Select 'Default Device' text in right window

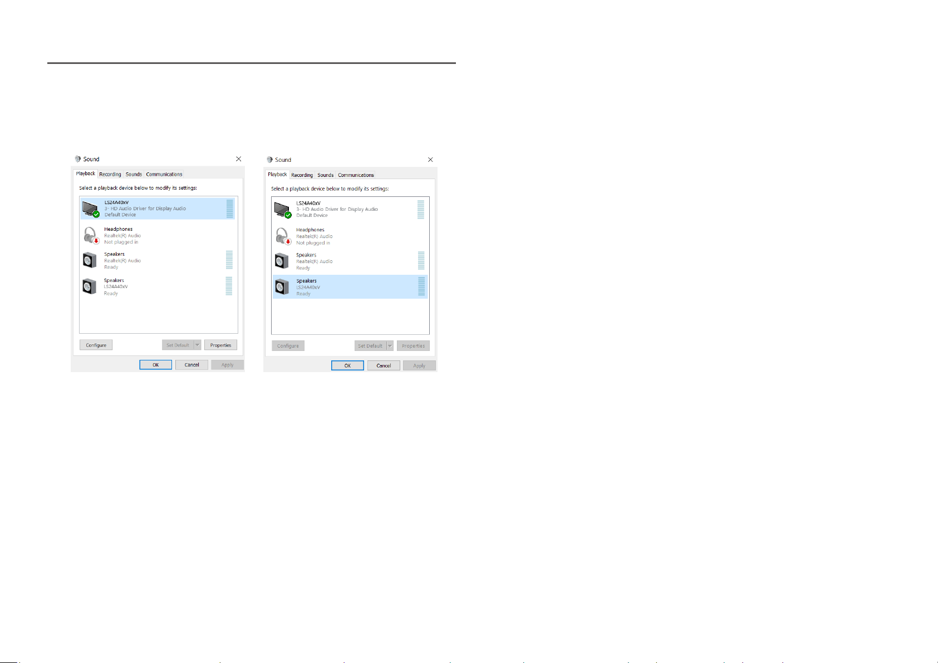coord(312,215)
